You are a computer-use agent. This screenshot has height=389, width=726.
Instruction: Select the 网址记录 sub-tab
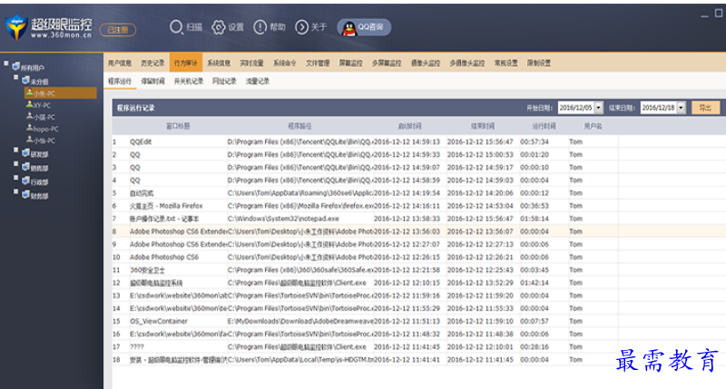[x=224, y=82]
